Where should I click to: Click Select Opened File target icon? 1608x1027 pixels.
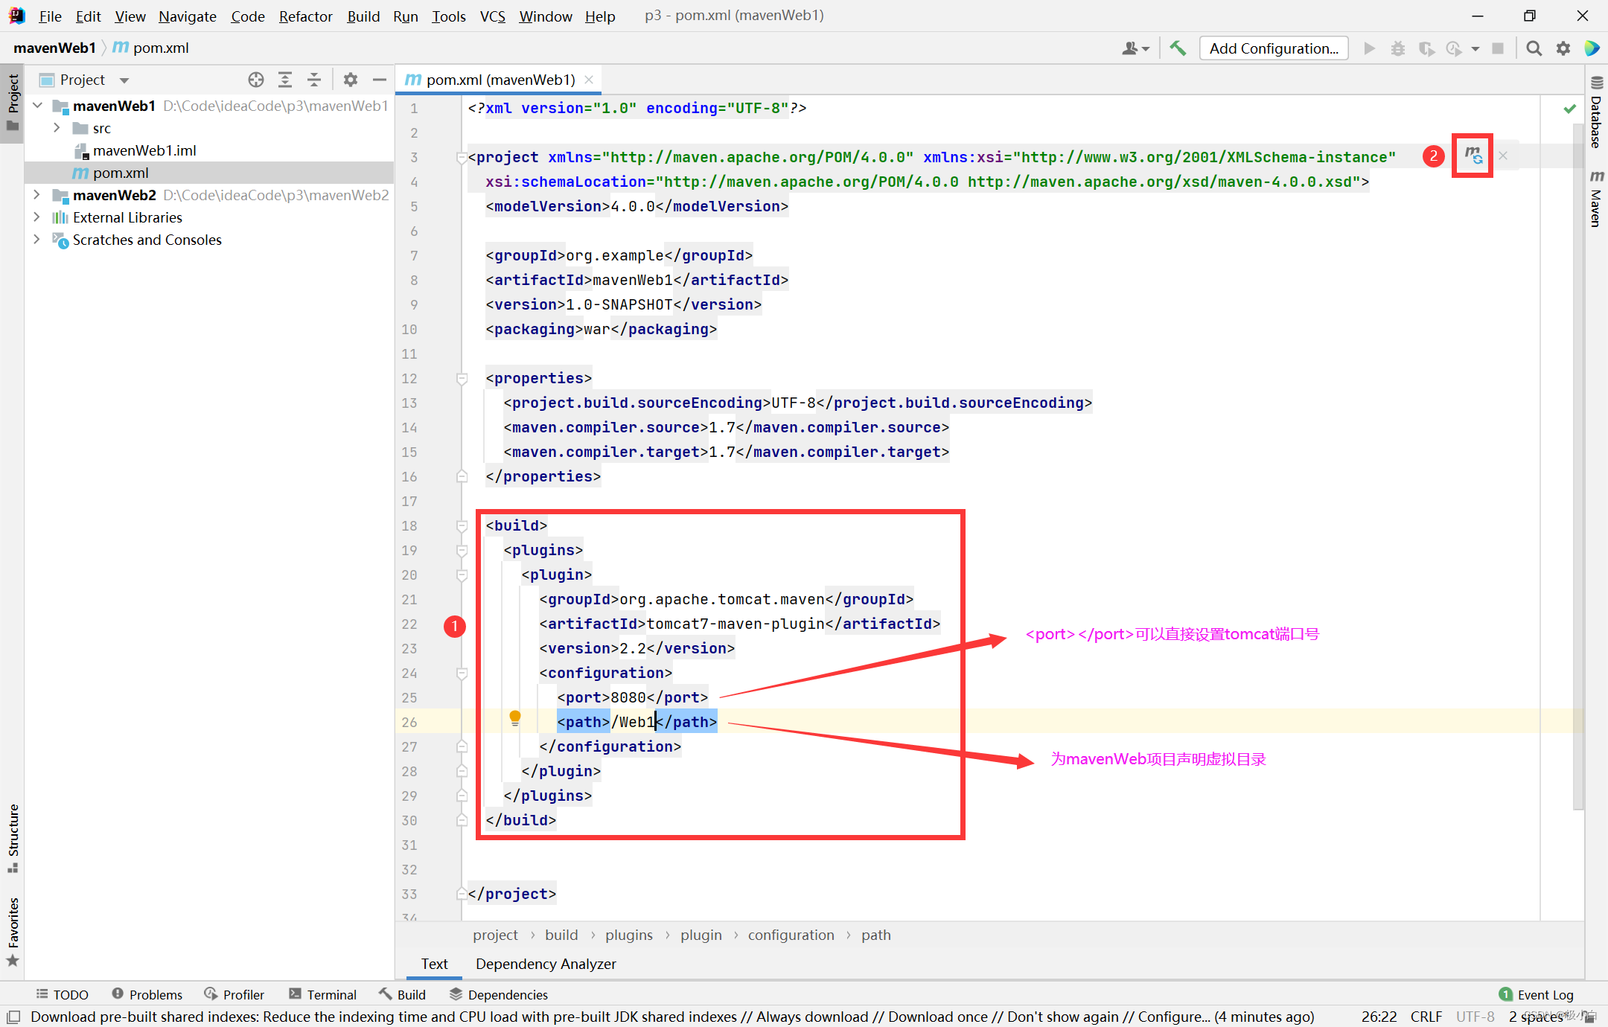tap(256, 80)
